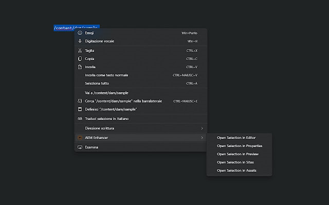Click the copy icon beside Copia

[80, 59]
